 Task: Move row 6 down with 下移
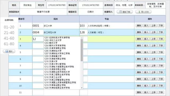pos(161,59)
